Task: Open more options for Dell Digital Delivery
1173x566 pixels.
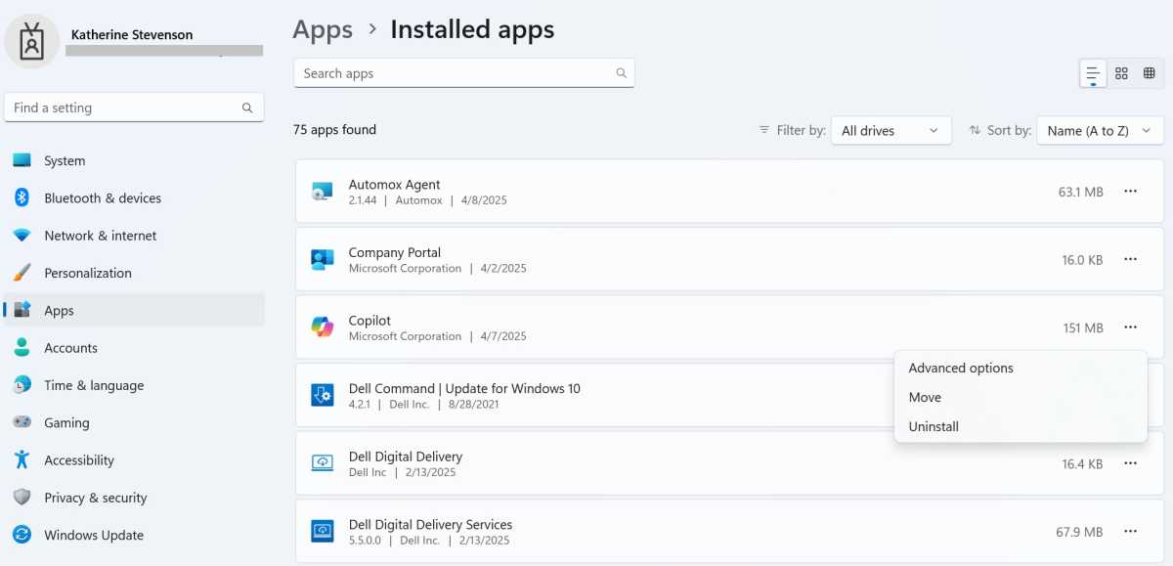Action: click(x=1130, y=463)
